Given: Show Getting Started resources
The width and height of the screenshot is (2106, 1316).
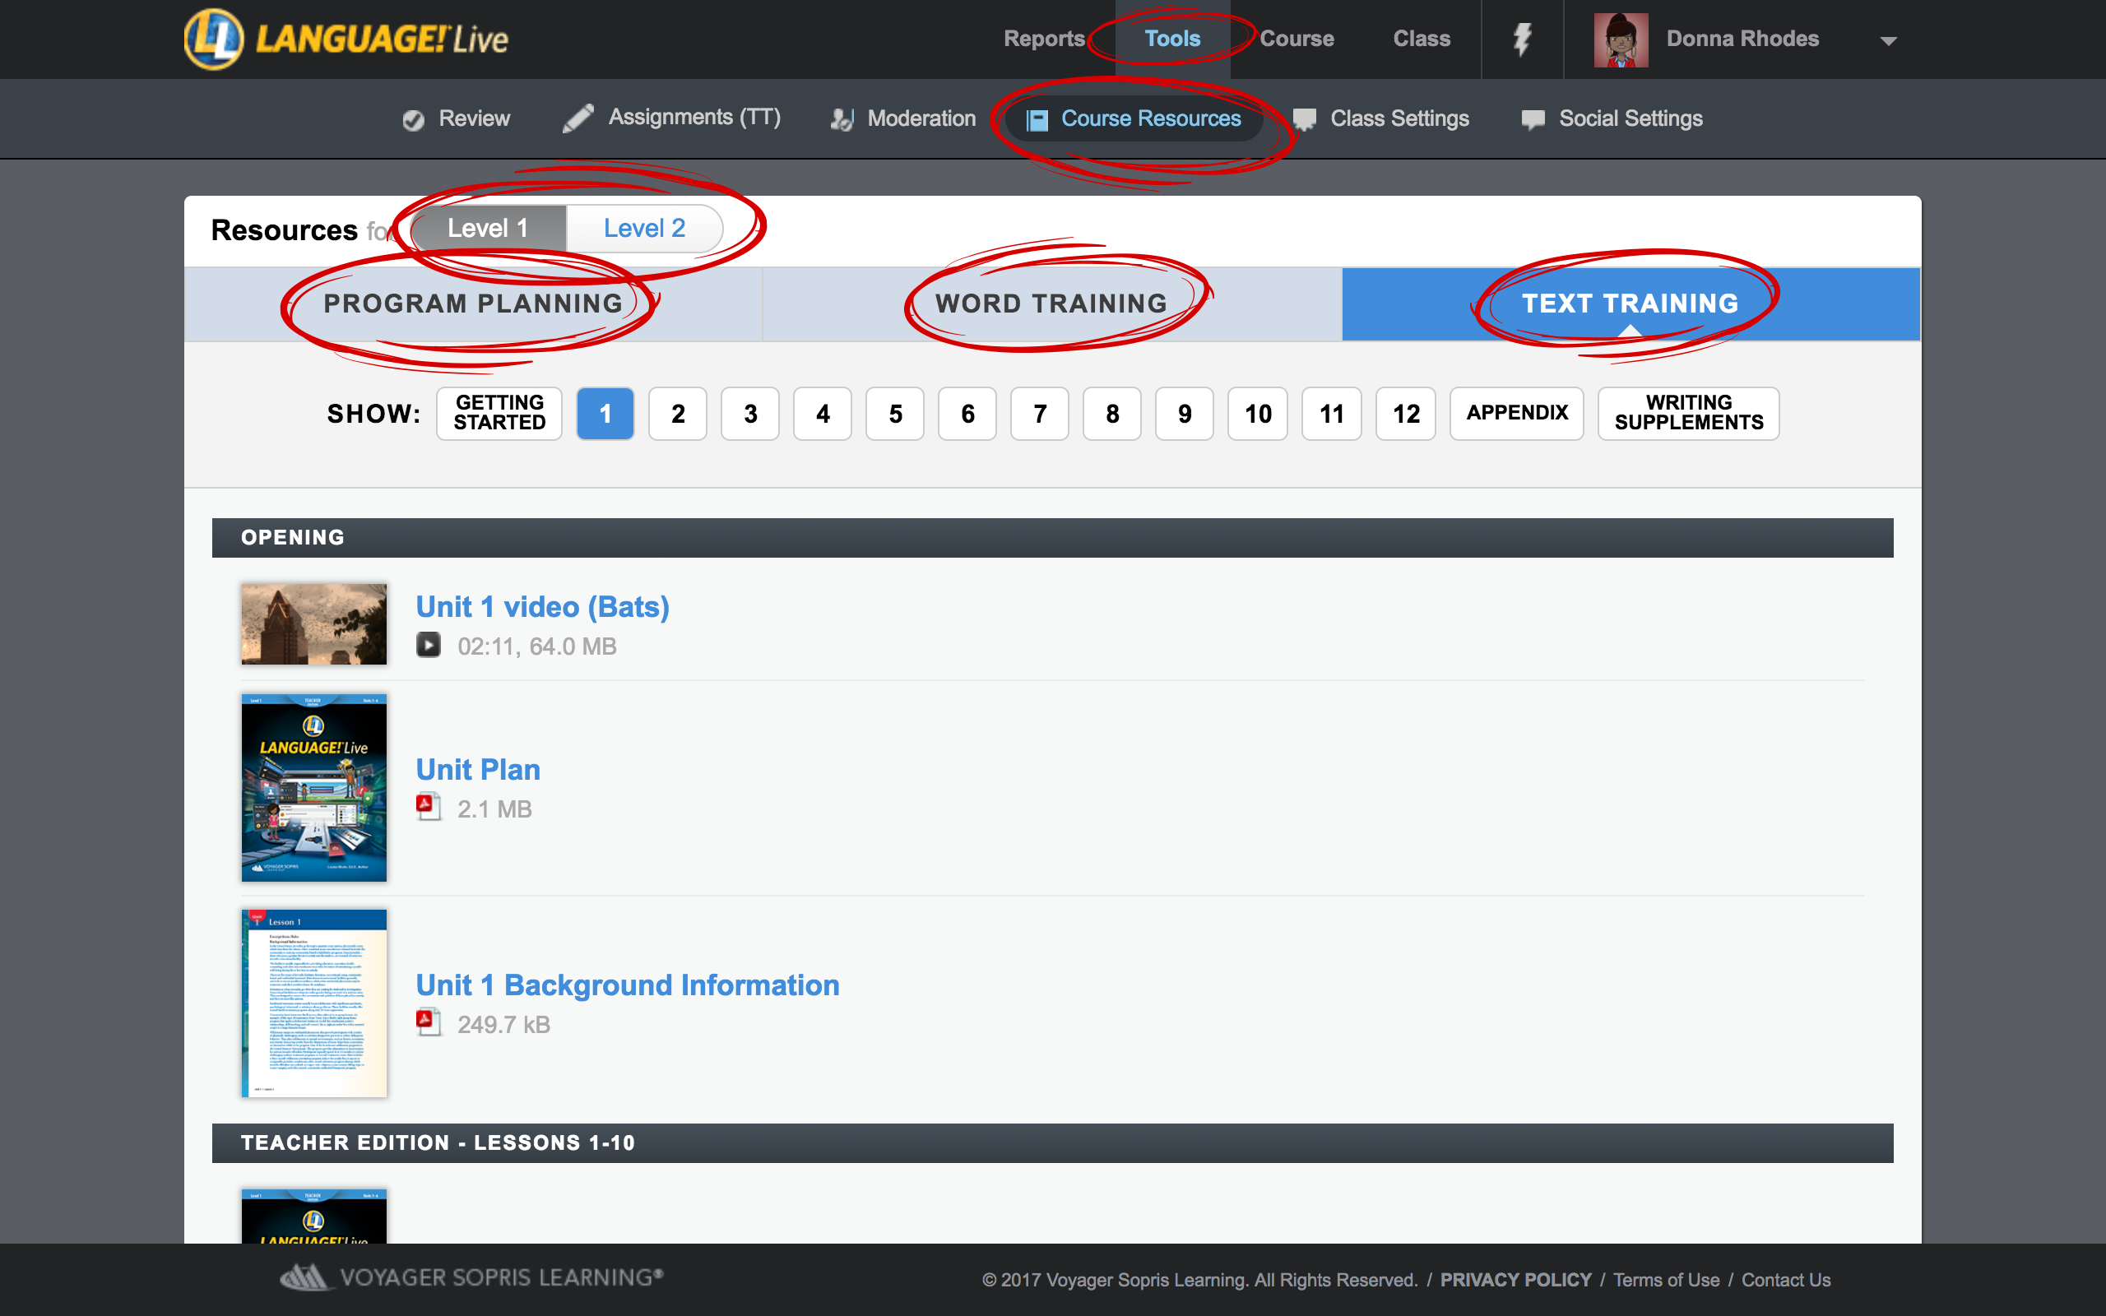Looking at the screenshot, I should pyautogui.click(x=499, y=414).
